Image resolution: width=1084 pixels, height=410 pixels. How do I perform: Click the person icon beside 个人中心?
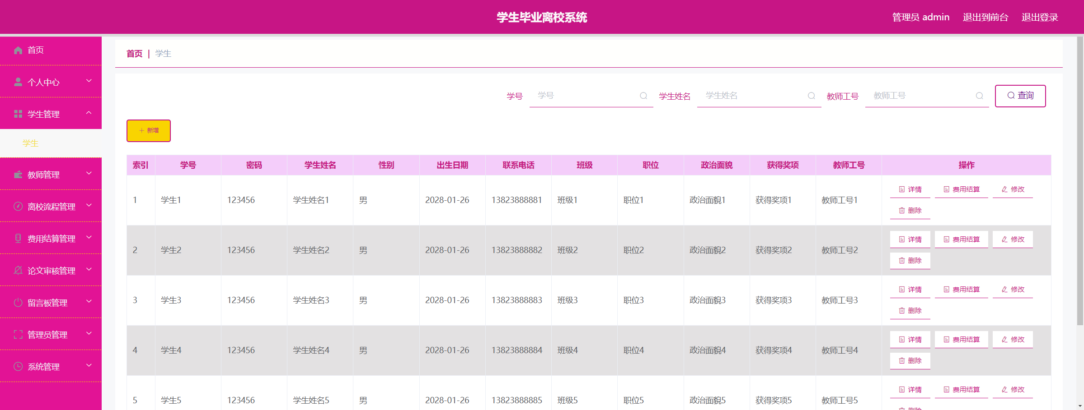coord(18,82)
